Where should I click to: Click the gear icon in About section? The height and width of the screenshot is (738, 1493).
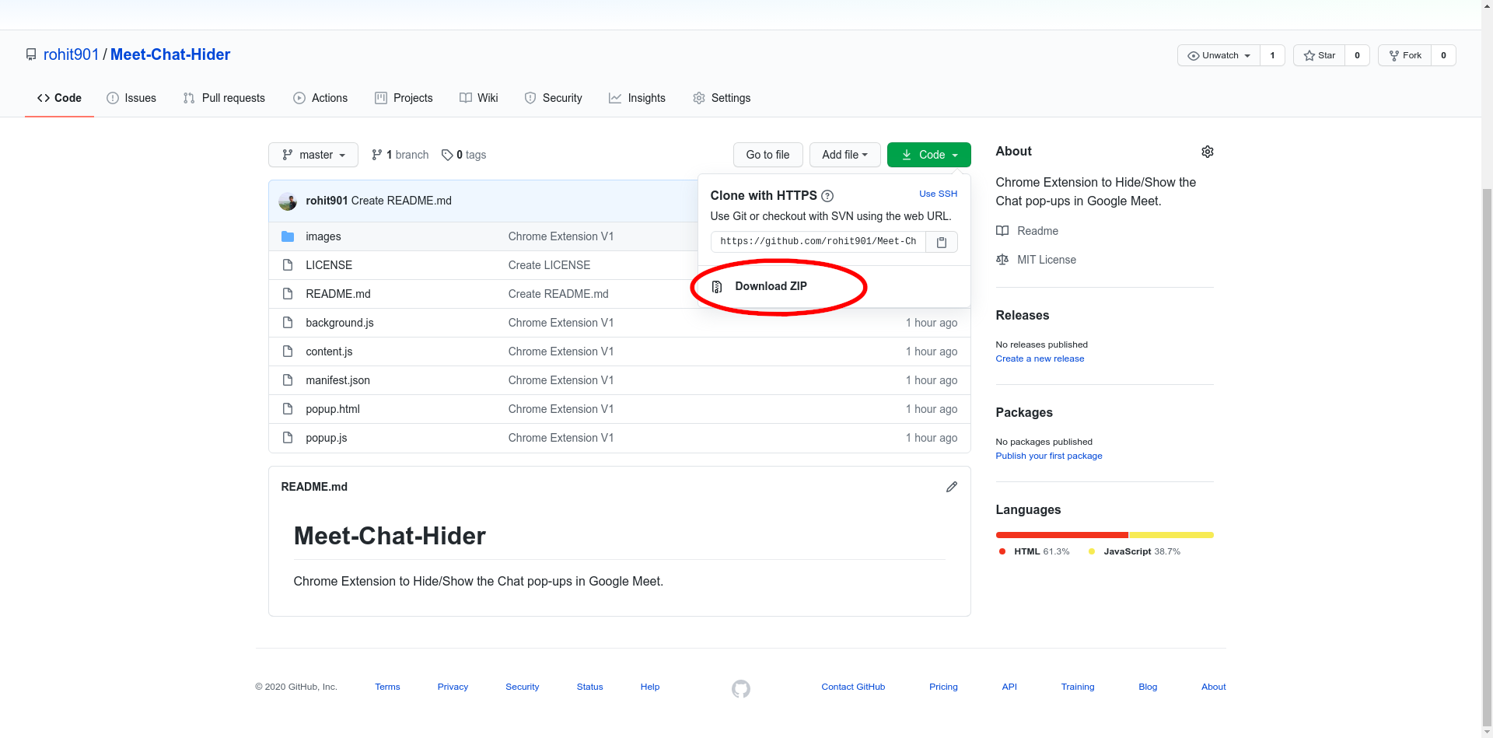click(x=1207, y=152)
